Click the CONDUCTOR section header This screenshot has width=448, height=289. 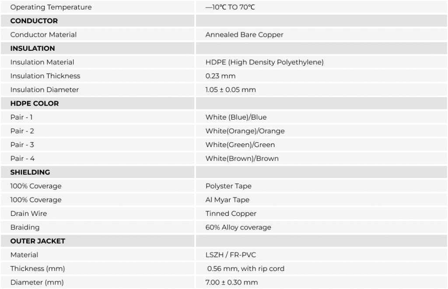pyautogui.click(x=34, y=21)
